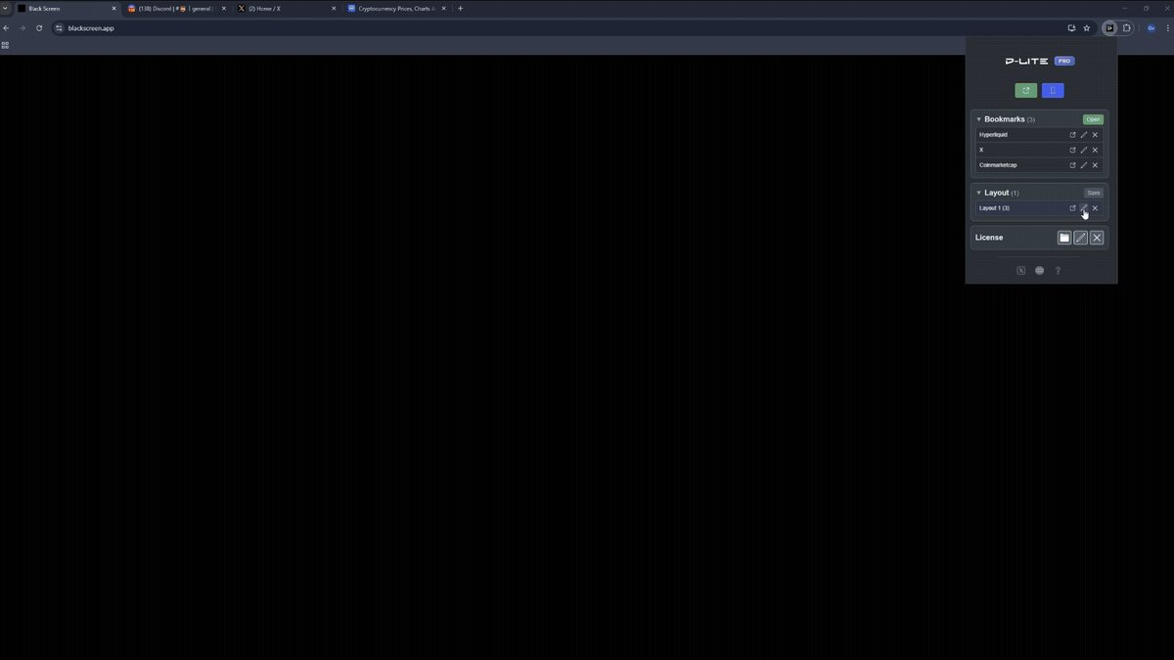Open Coinmarketcap bookmark in new window
The image size is (1174, 660).
[x=1072, y=165]
